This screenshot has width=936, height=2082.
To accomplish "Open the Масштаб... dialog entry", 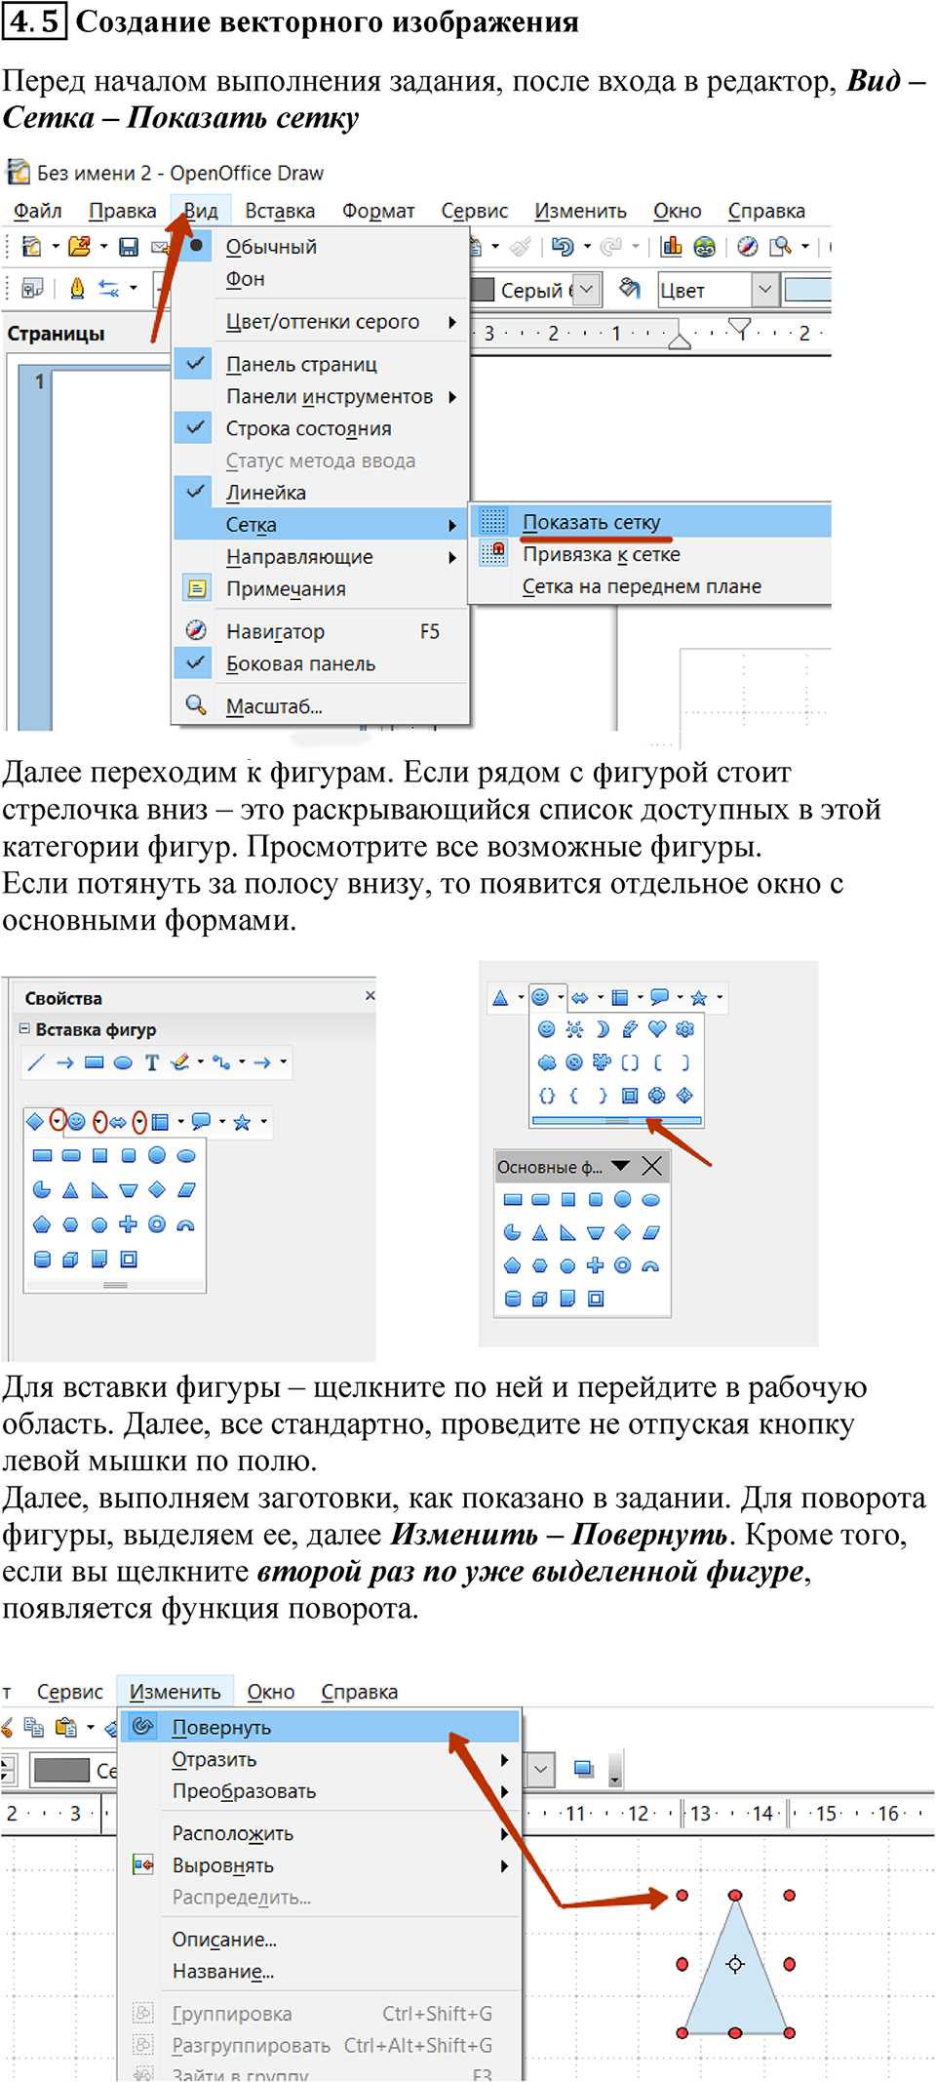I will click(x=273, y=705).
